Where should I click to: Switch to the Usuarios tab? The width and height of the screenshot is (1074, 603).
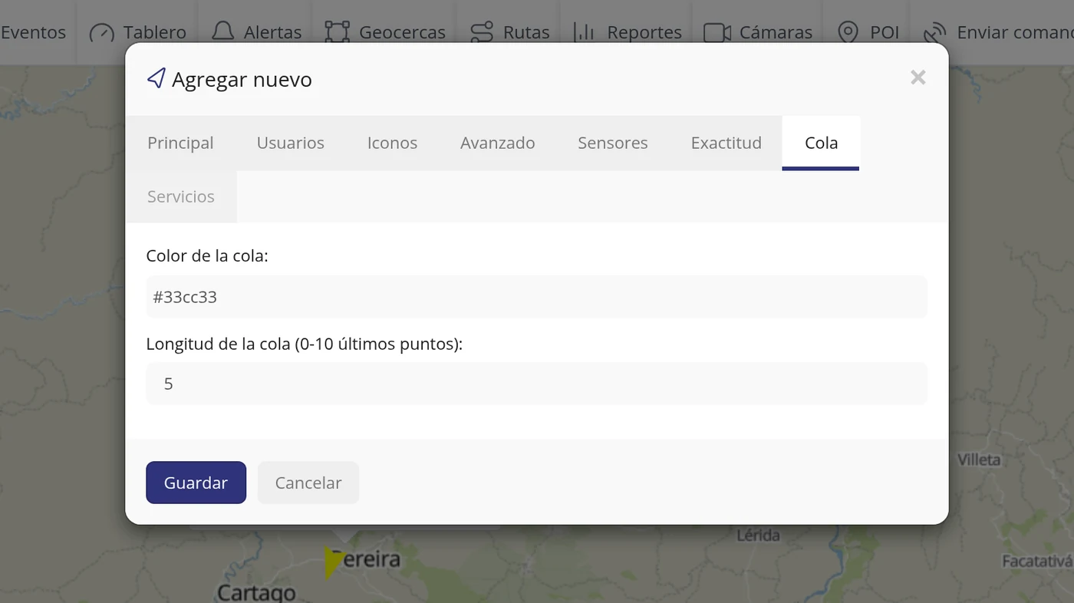coord(290,143)
